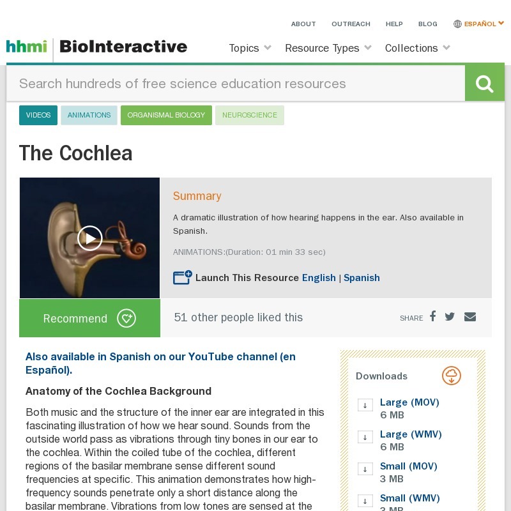This screenshot has width=511, height=511.
Task: Click the heart icon on Recommend button
Action: 126,318
